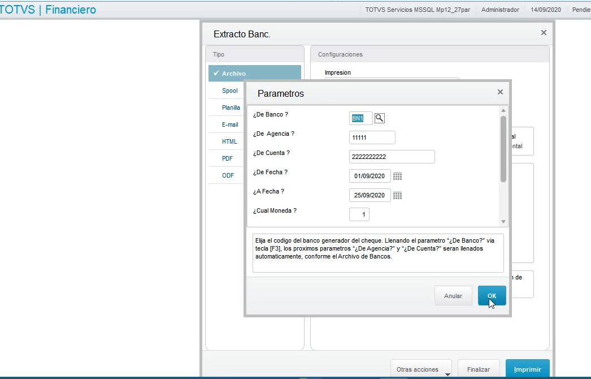Click the Finalizar button
The height and width of the screenshot is (379, 591).
[x=479, y=369]
